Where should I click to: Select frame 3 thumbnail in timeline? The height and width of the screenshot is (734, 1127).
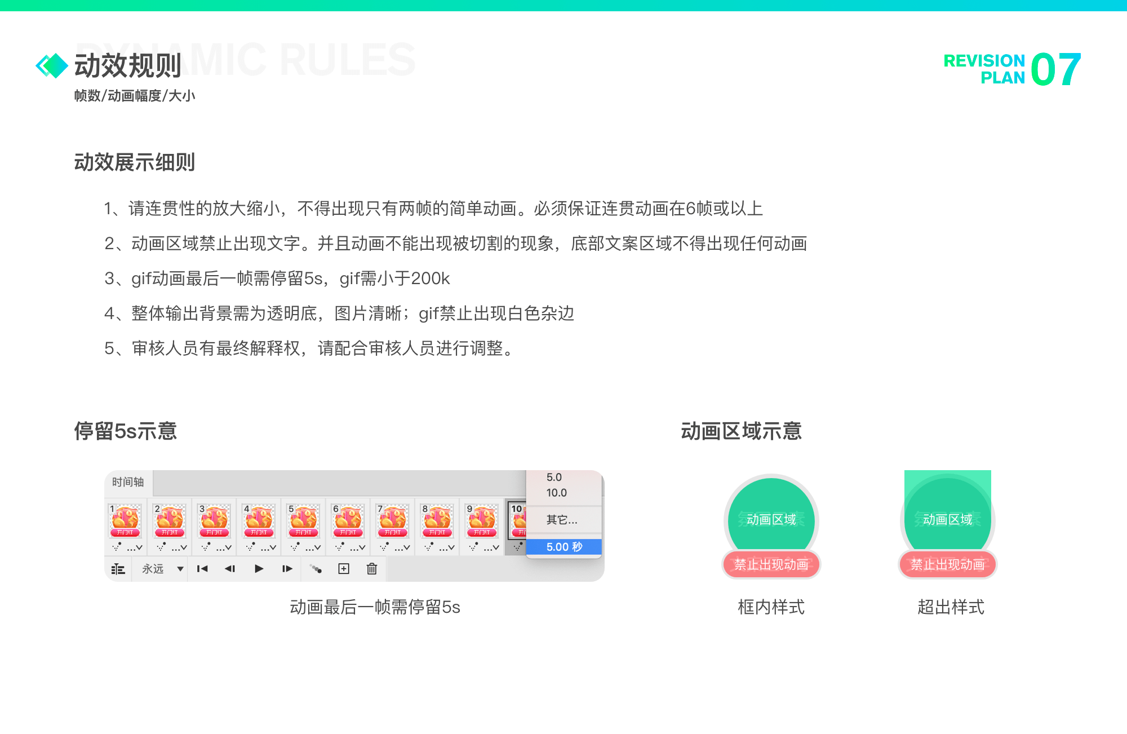(x=214, y=521)
